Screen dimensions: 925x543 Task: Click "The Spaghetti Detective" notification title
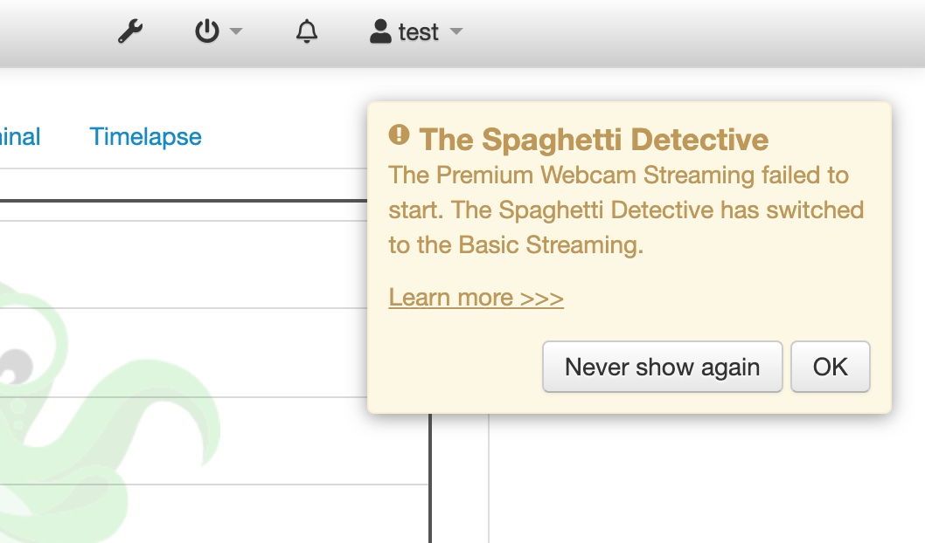594,140
